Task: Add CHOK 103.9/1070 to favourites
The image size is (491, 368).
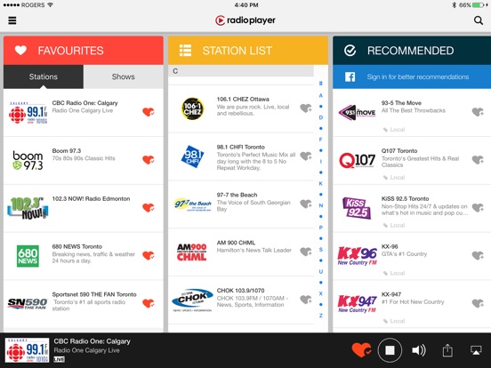Action: pos(306,300)
